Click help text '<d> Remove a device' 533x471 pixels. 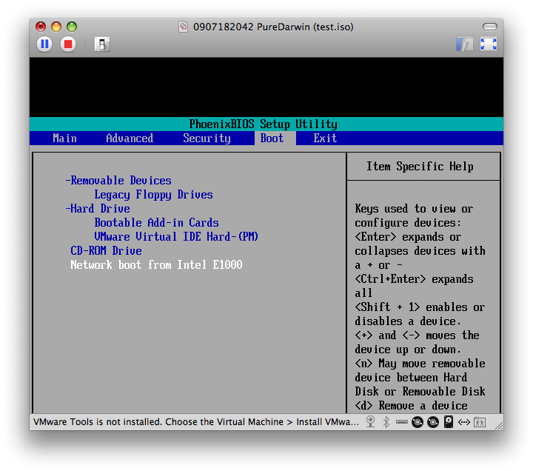[411, 406]
